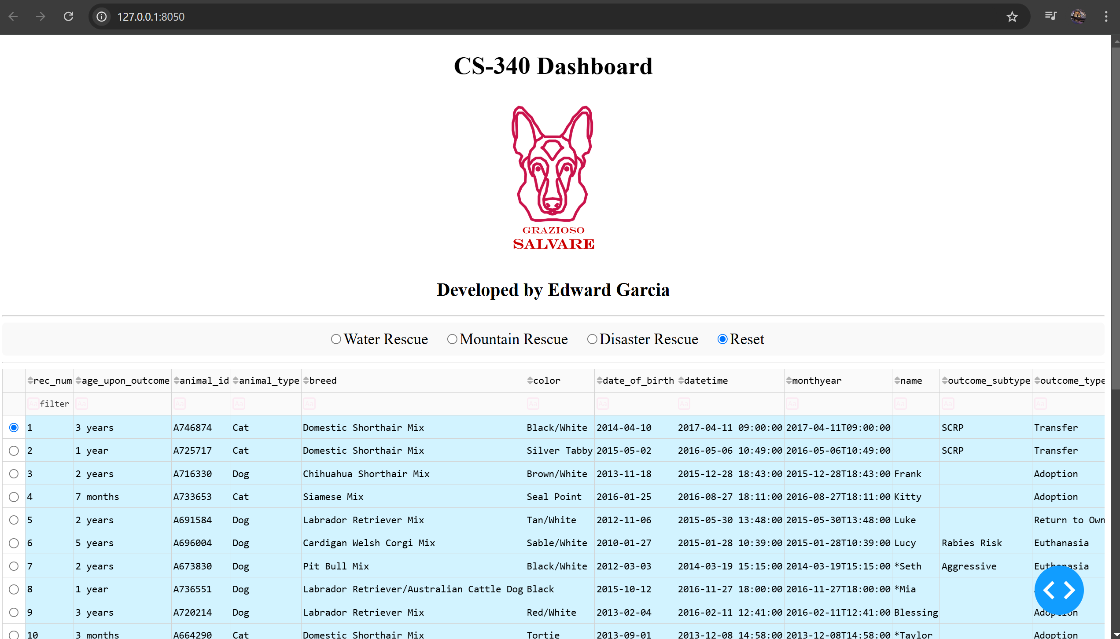This screenshot has height=639, width=1120.
Task: Open the media control icon in browser toolbar
Action: 1051,16
